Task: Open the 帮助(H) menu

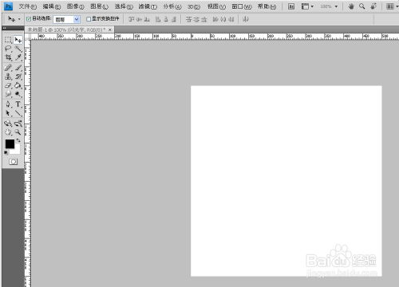Action: 267,6
